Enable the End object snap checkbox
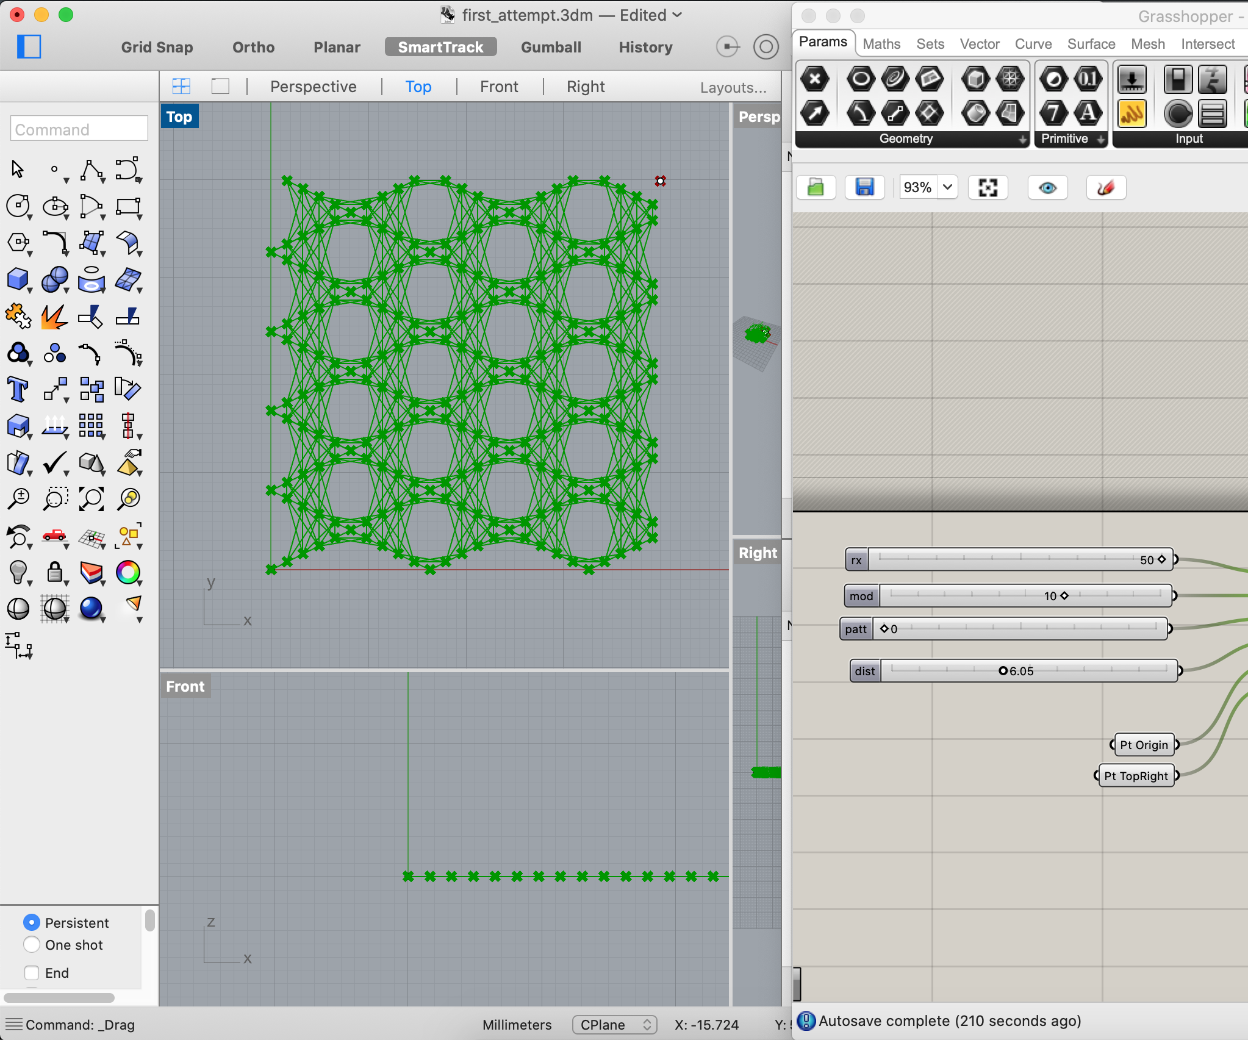Screen dimensions: 1248x1040 pyautogui.click(x=32, y=973)
